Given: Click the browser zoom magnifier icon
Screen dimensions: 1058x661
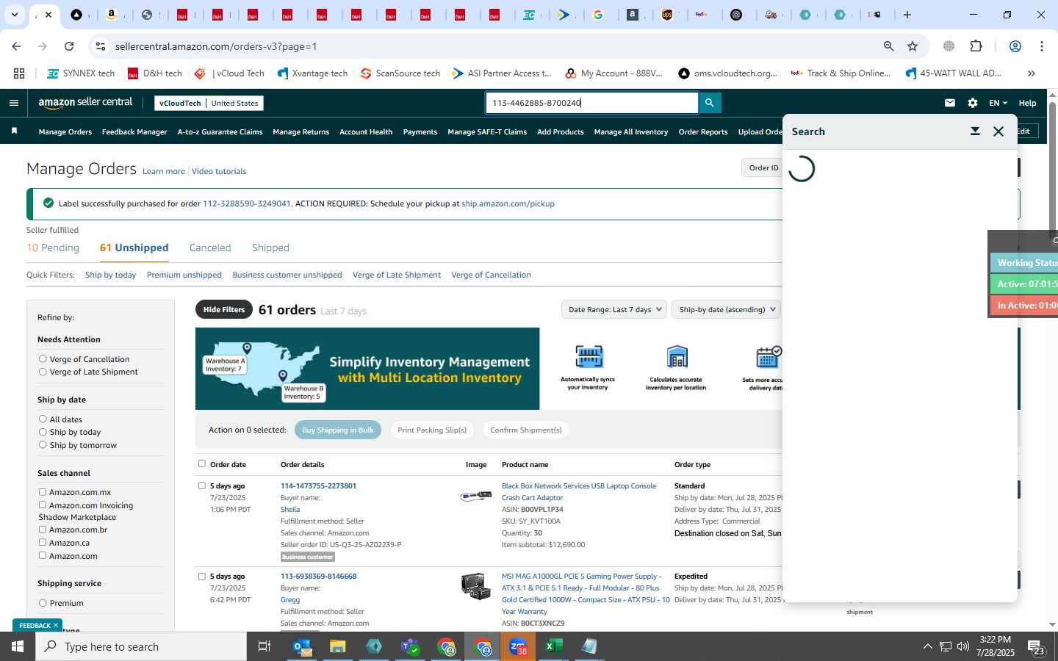Looking at the screenshot, I should 889,46.
